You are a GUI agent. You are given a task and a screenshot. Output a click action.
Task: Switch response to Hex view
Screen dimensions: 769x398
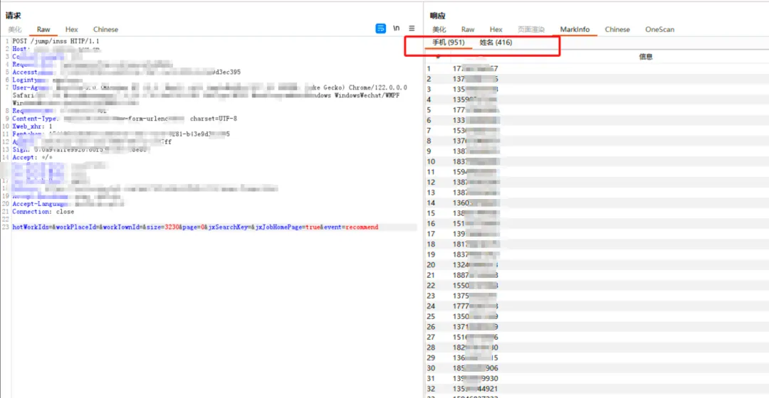[x=496, y=29]
